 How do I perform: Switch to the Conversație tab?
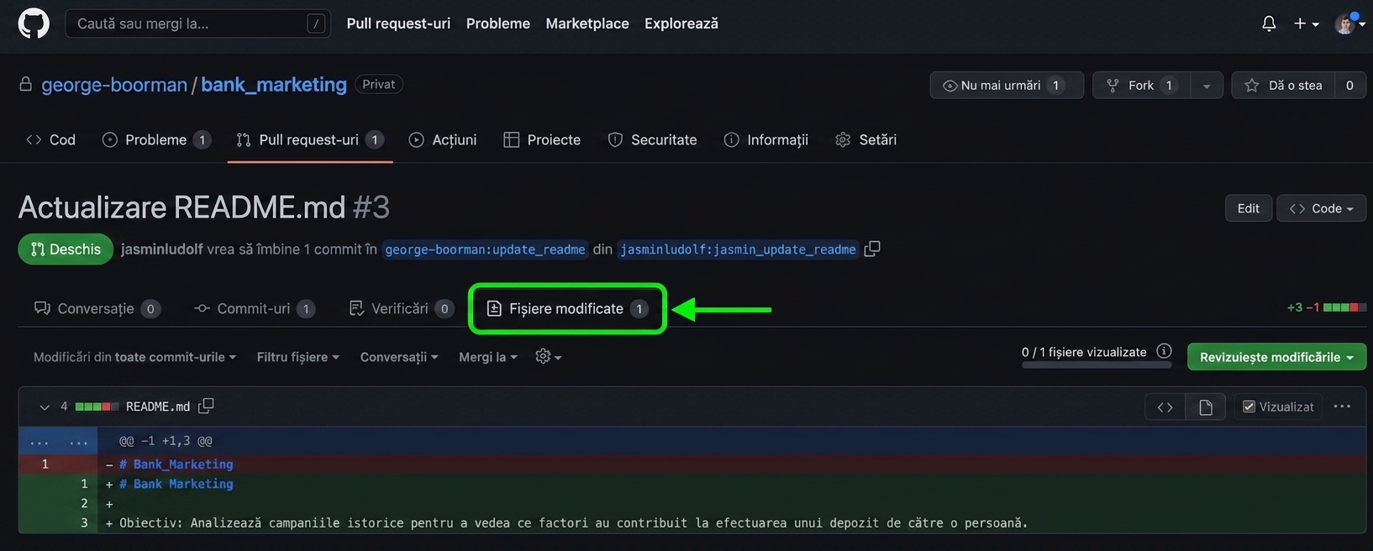(x=97, y=308)
